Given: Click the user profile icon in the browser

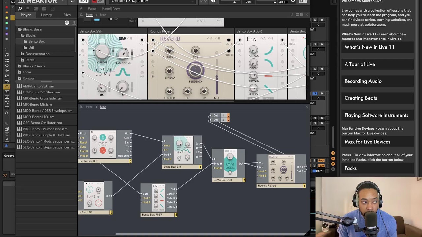Looking at the screenshot, I should point(74,23).
